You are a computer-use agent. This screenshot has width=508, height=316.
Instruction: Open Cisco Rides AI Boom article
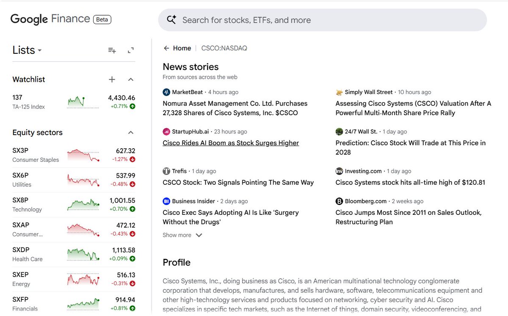coord(231,143)
